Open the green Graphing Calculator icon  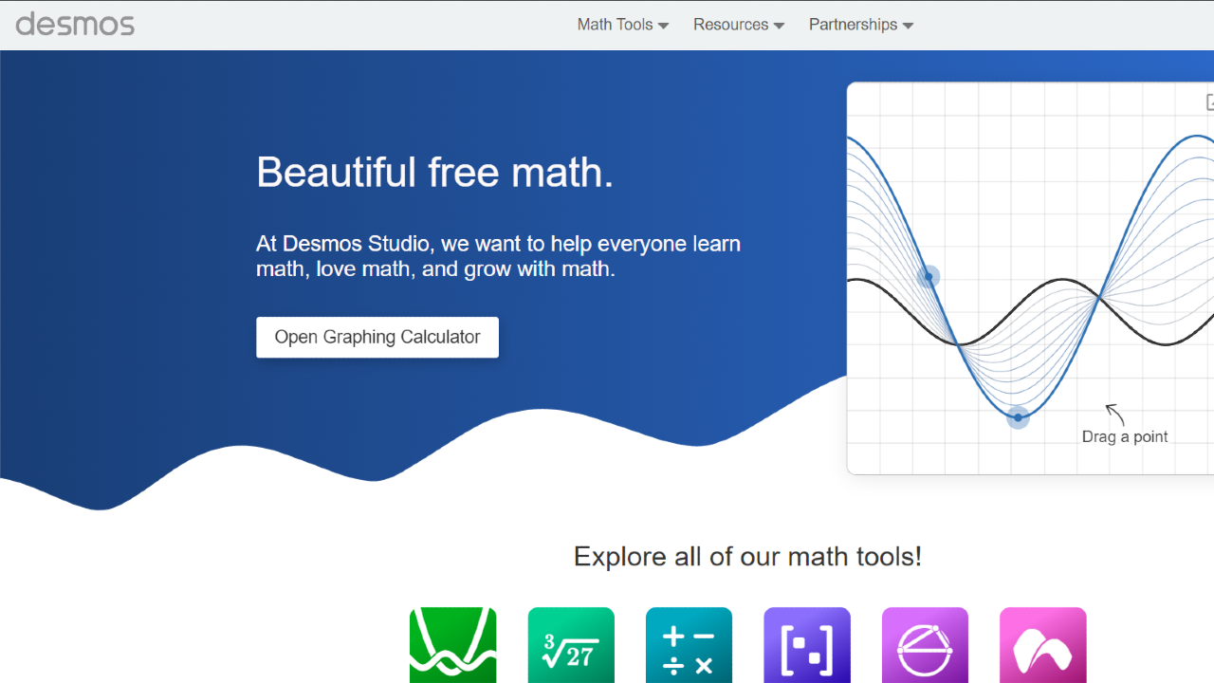[453, 645]
